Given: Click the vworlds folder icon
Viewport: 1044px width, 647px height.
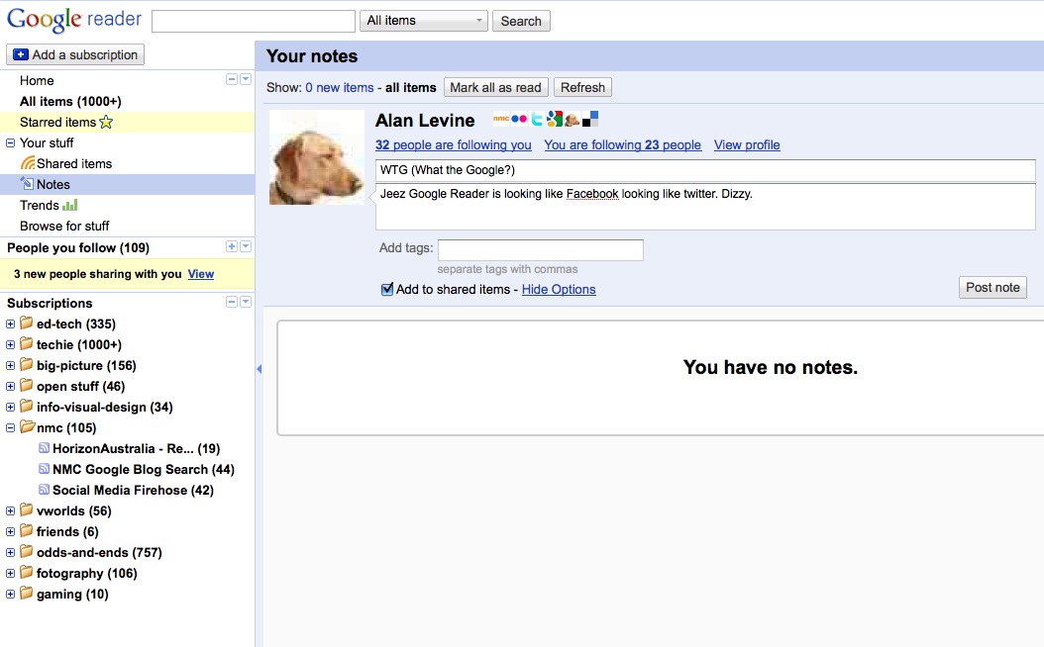Looking at the screenshot, I should tap(27, 510).
